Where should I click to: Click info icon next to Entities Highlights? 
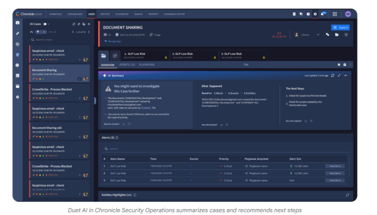point(135,195)
